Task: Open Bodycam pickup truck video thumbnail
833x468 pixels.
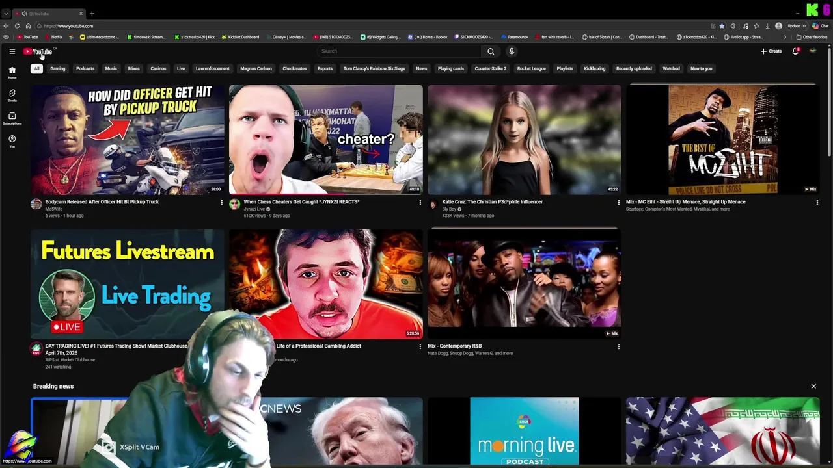Action: coord(128,140)
